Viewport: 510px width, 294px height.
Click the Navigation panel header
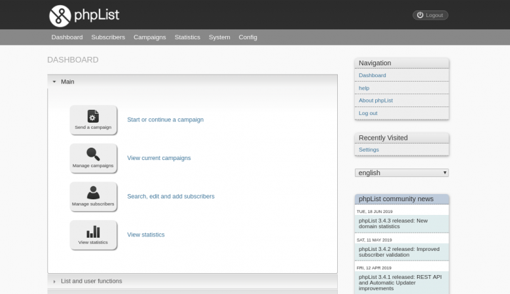pyautogui.click(x=402, y=63)
